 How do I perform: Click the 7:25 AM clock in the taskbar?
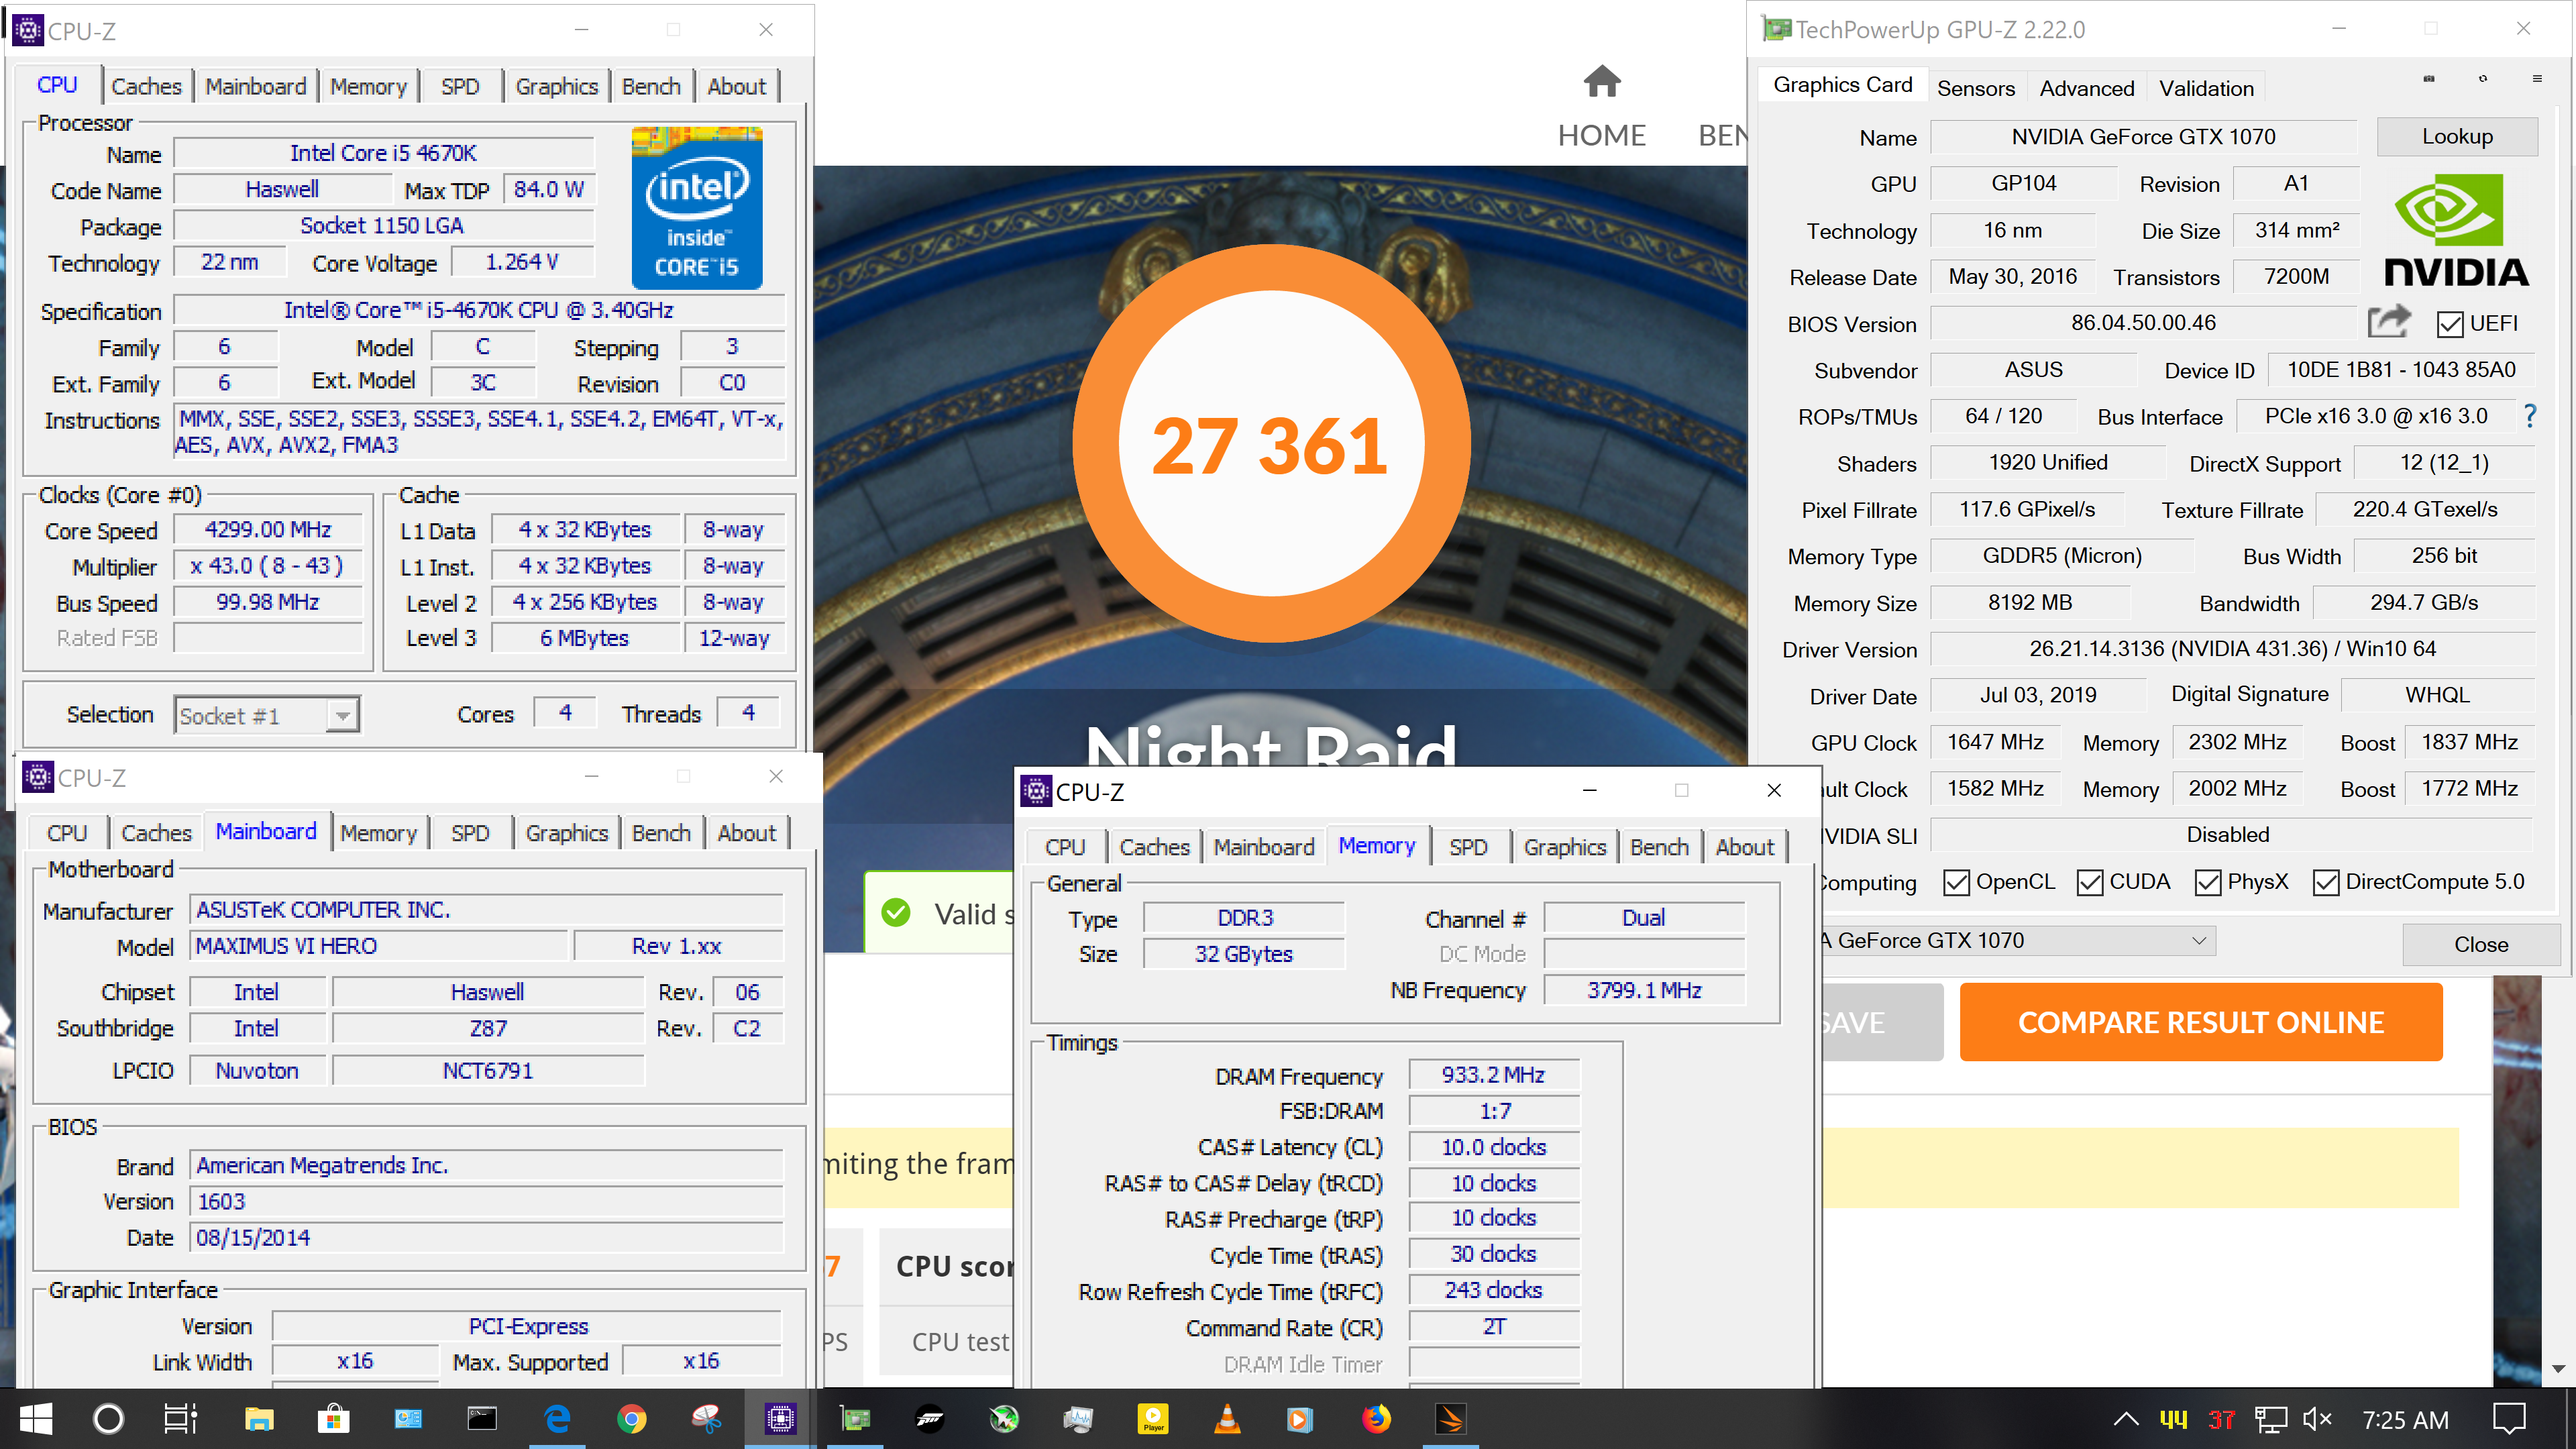(2405, 1419)
